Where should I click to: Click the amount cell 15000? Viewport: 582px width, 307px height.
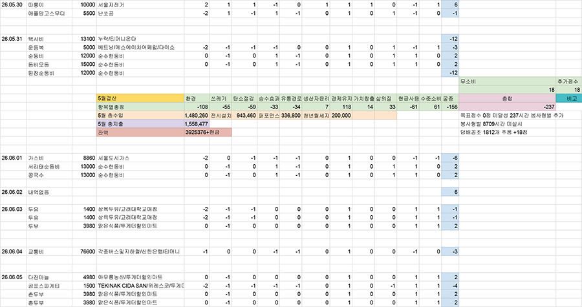pos(84,65)
